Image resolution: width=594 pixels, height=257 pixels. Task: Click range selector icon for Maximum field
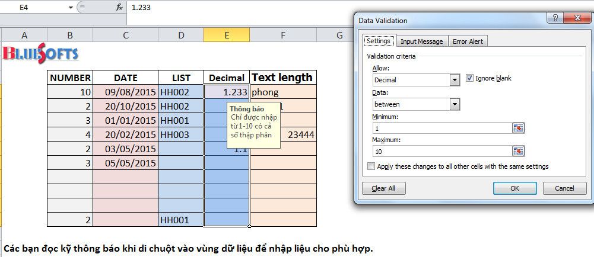click(x=519, y=151)
